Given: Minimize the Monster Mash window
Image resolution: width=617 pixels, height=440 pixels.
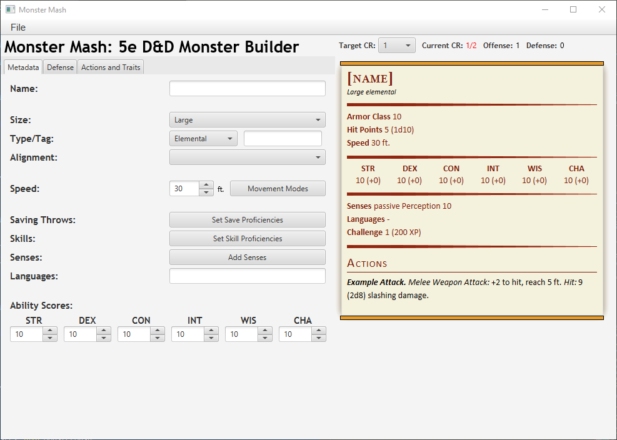Looking at the screenshot, I should tap(545, 9).
